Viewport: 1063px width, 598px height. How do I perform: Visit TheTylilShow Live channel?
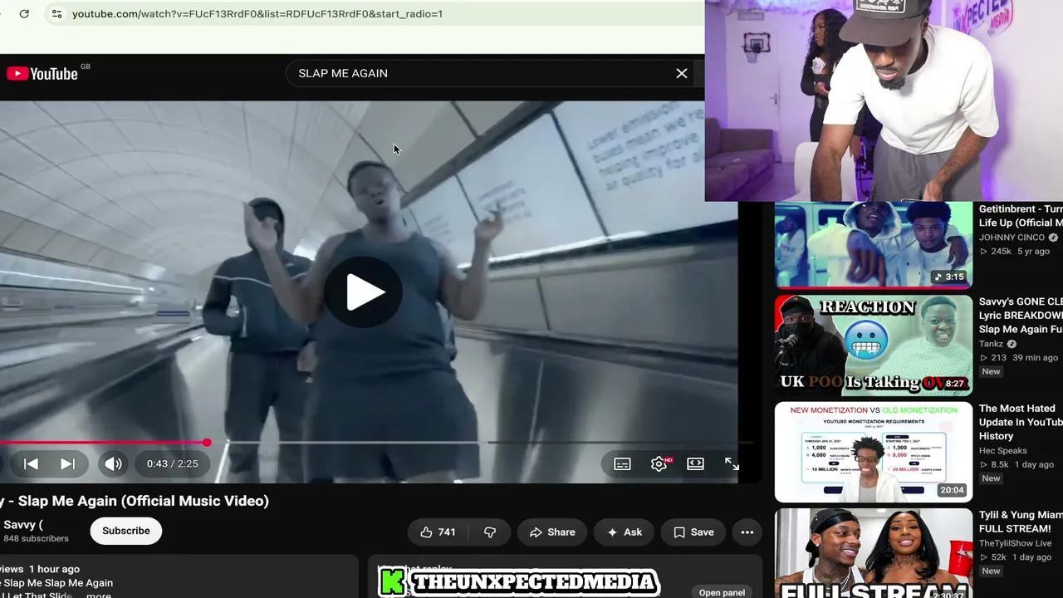click(1015, 543)
